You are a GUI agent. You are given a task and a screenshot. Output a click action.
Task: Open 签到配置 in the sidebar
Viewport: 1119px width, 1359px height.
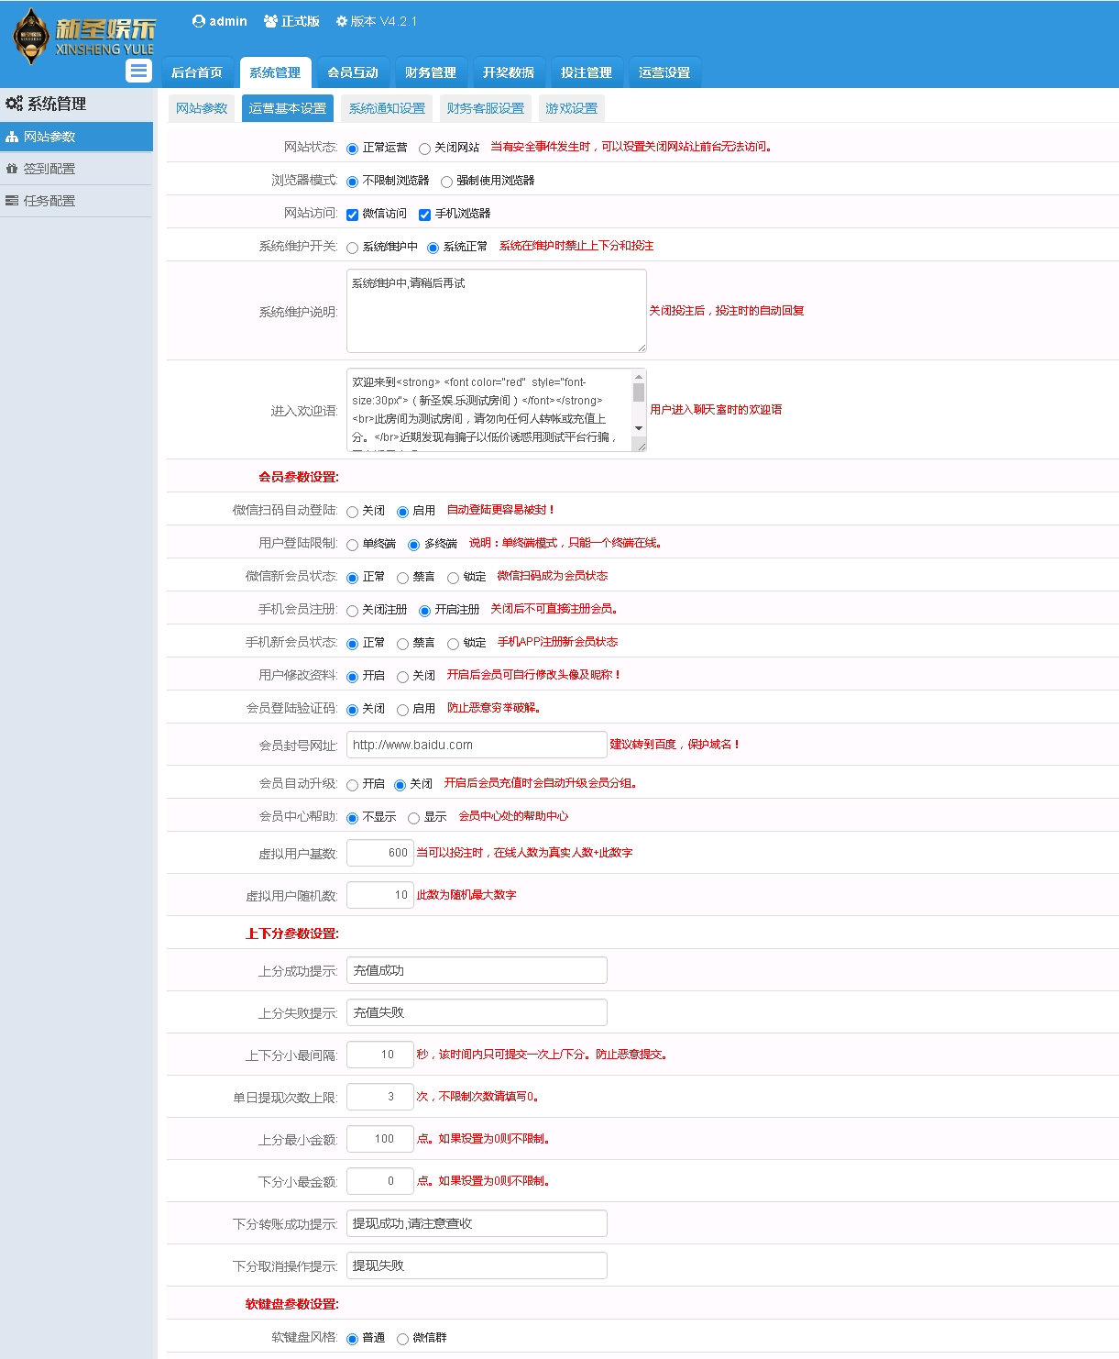coord(49,169)
